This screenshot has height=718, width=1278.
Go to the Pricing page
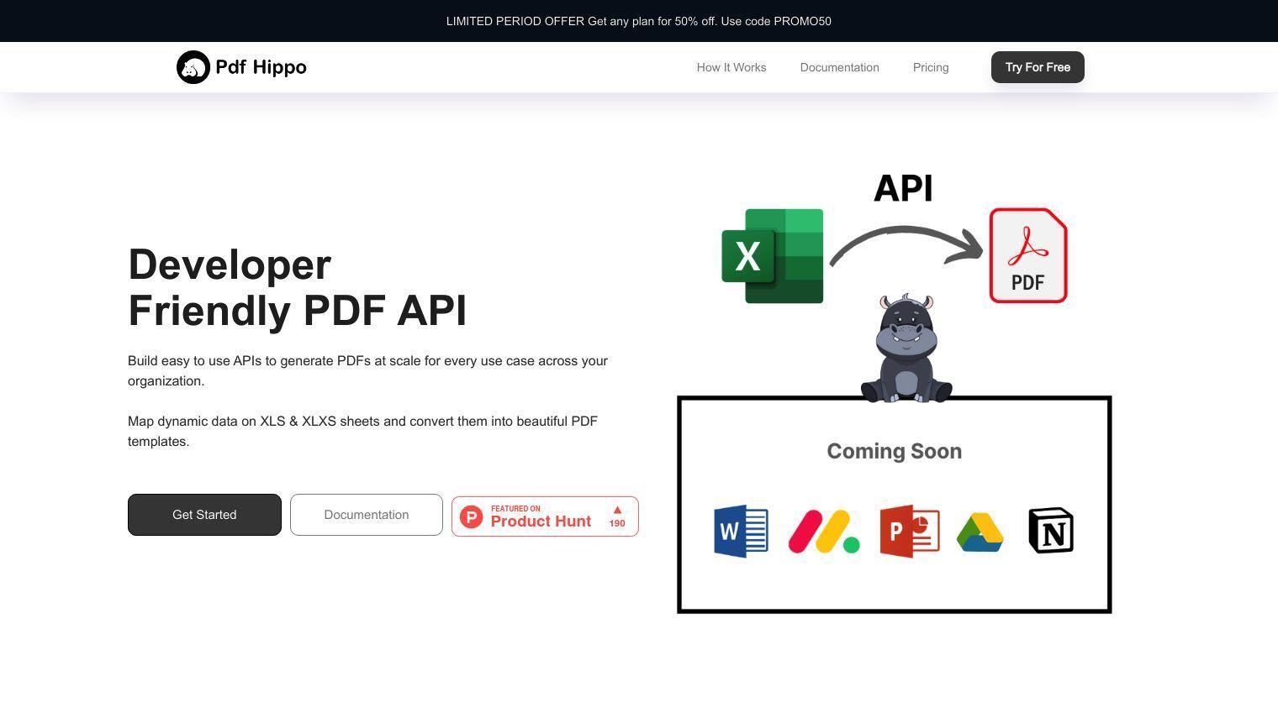[931, 67]
